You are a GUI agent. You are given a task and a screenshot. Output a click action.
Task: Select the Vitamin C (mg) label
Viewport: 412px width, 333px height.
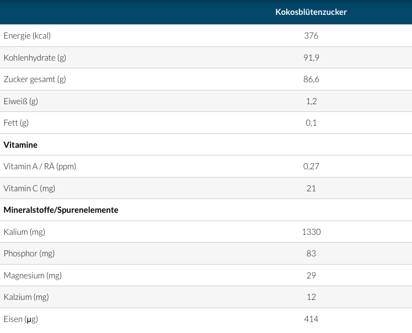click(29, 189)
